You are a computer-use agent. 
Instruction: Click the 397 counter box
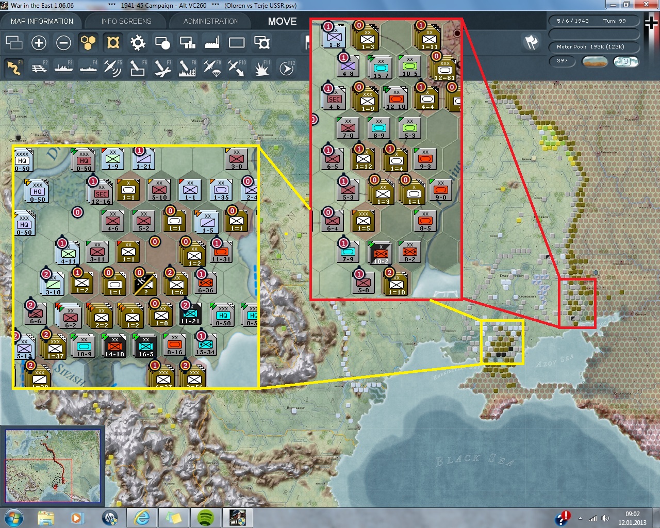tap(563, 61)
